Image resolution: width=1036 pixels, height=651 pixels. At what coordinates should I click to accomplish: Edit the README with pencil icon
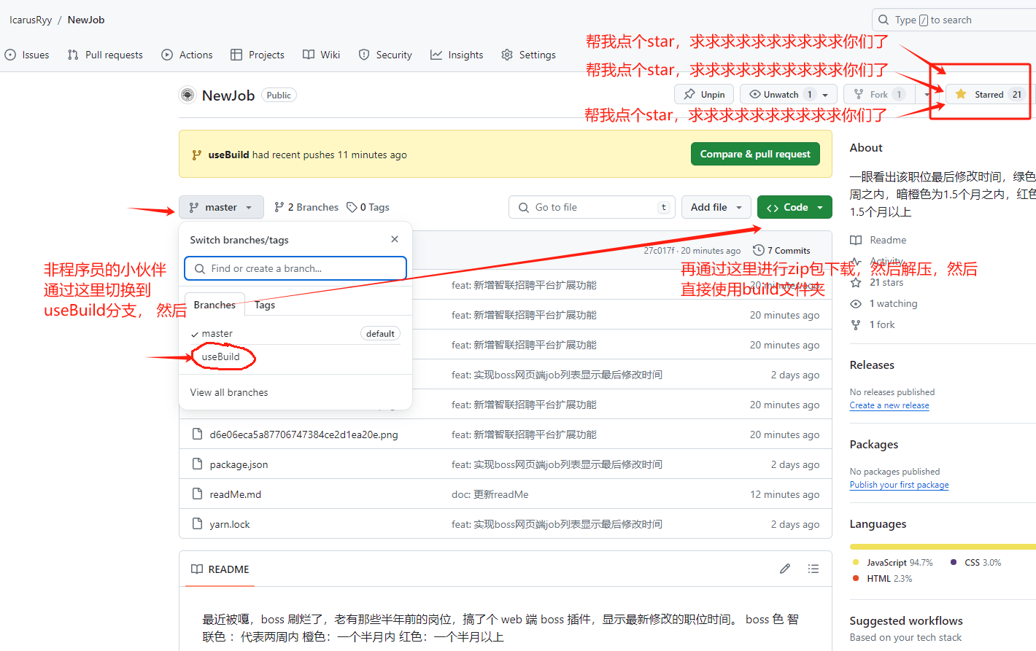point(785,569)
